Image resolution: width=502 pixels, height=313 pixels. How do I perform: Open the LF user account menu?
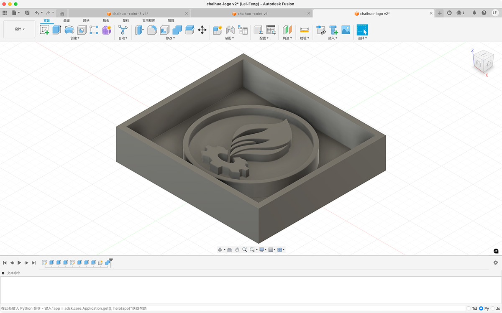coord(494,13)
